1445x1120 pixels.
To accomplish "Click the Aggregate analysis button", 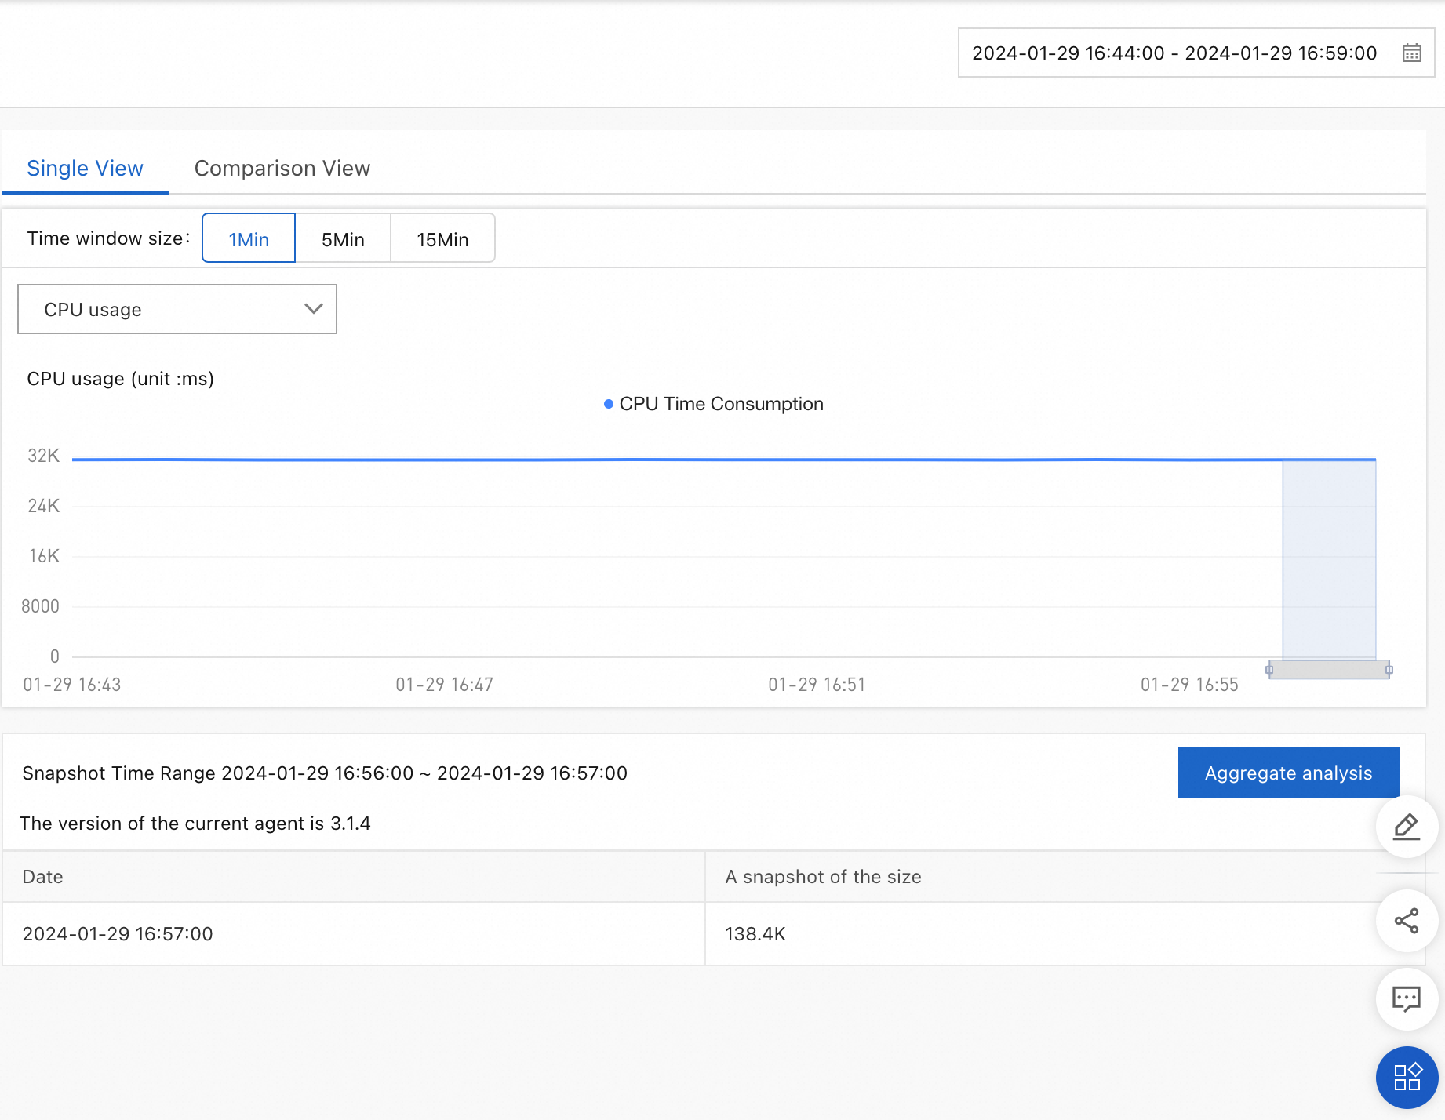I will pos(1289,773).
